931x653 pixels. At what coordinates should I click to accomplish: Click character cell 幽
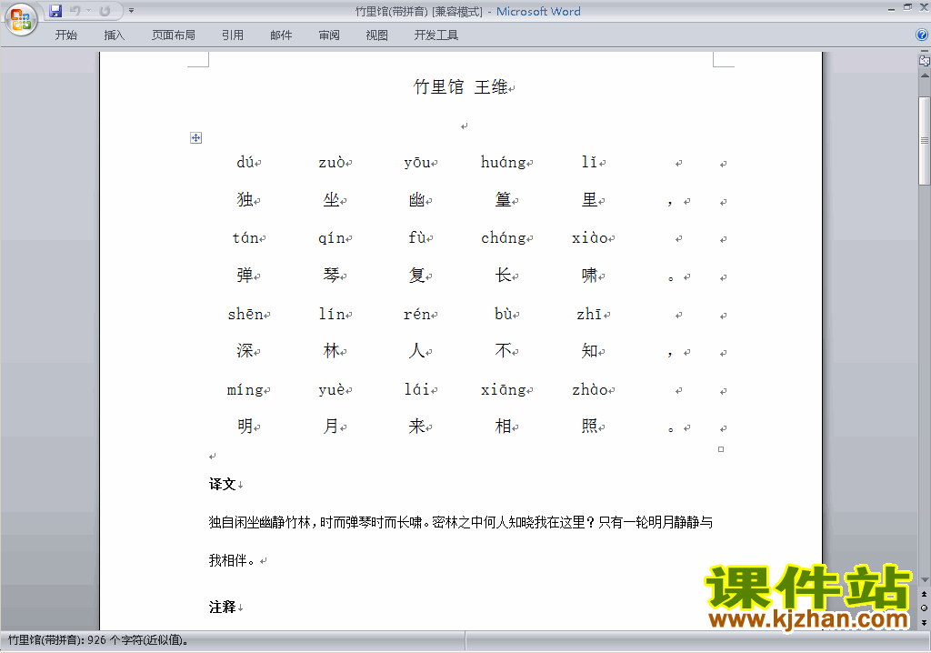(x=416, y=200)
